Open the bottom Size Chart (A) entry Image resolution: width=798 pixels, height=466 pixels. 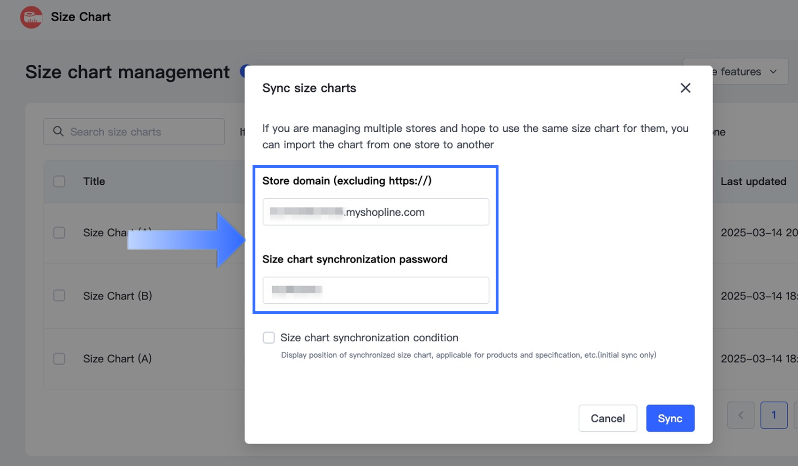point(117,359)
